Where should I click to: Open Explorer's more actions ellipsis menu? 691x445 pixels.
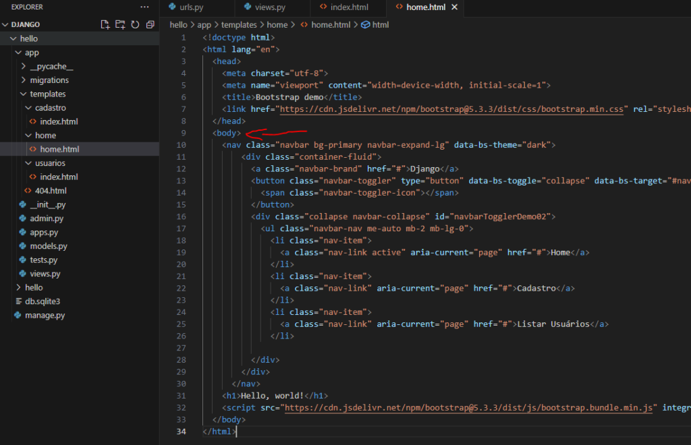coord(144,7)
